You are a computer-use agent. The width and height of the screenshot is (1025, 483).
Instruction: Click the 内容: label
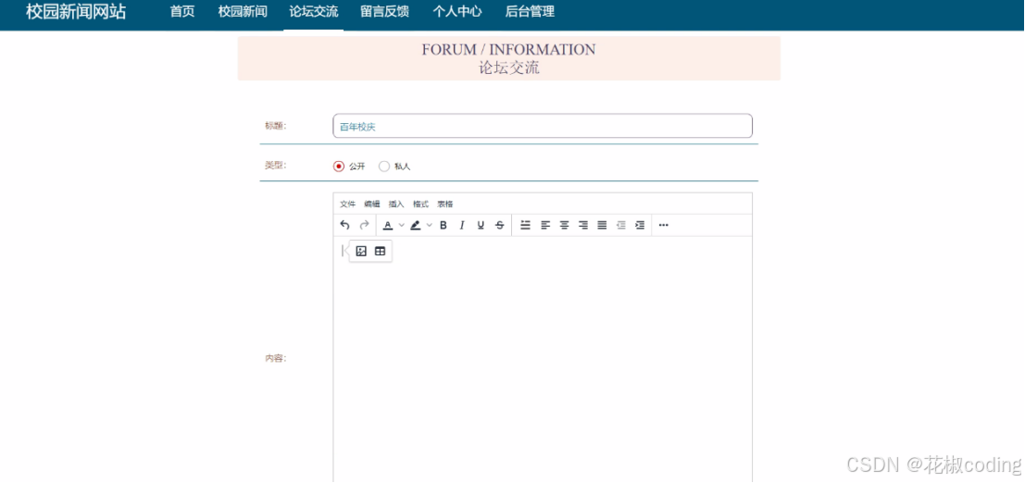click(x=275, y=358)
